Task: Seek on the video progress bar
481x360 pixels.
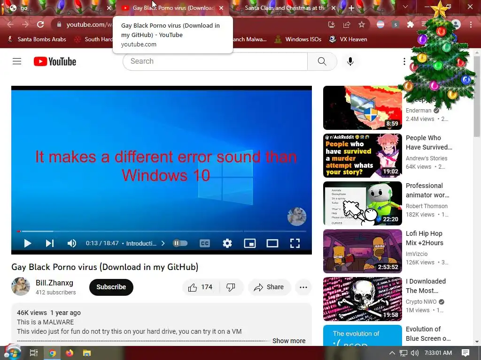Action: coord(162,231)
